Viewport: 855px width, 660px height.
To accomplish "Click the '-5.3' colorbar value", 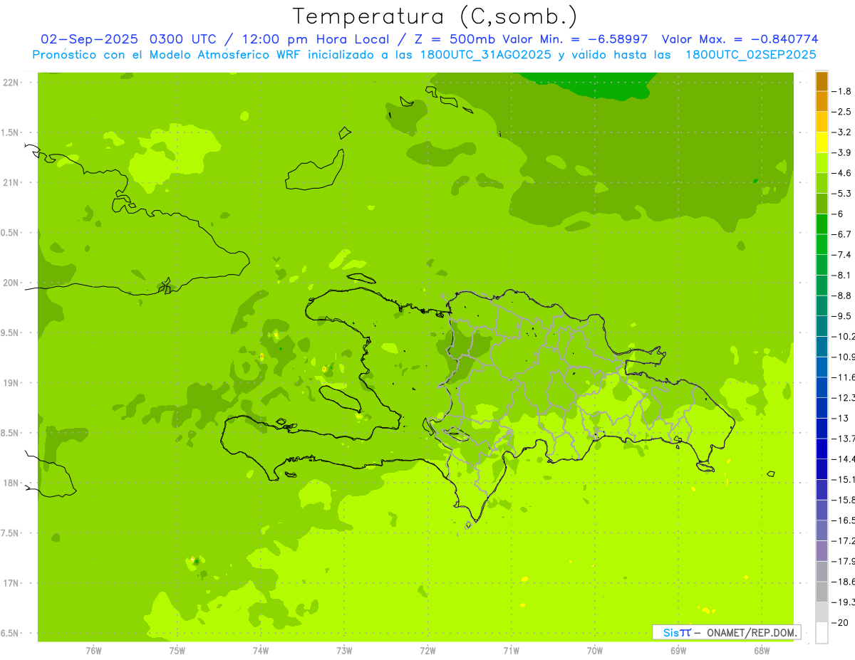I will 841,194.
